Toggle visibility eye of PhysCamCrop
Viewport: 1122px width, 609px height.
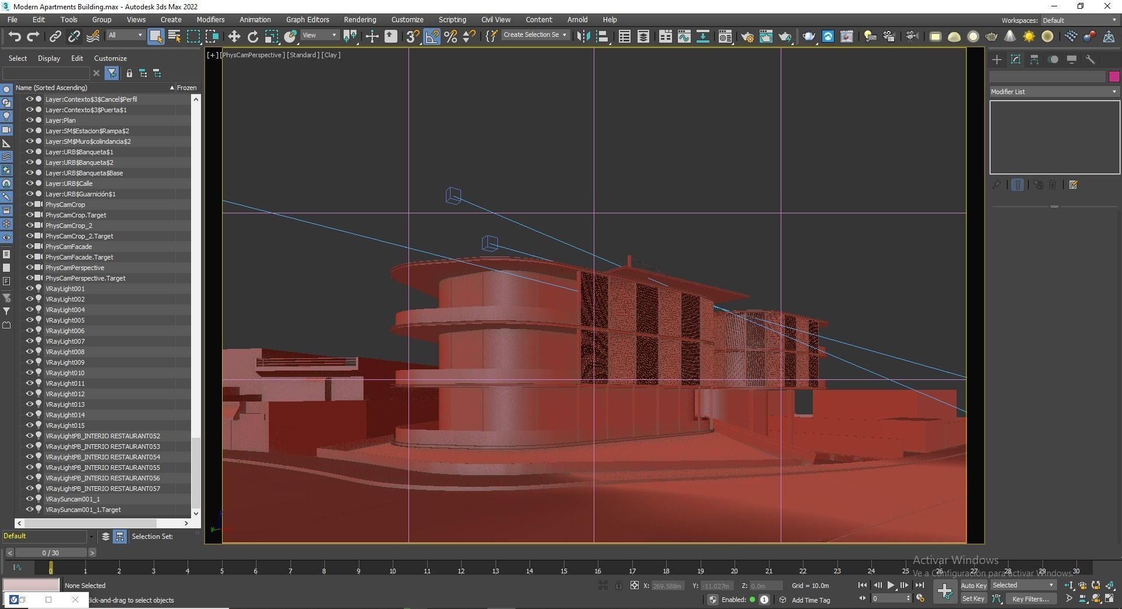[x=29, y=205]
